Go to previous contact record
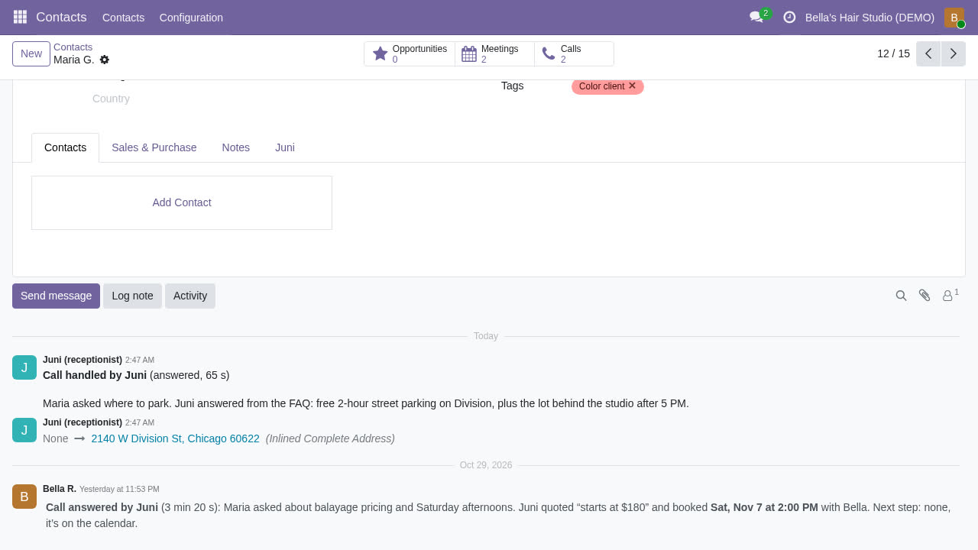978x550 pixels. [928, 53]
